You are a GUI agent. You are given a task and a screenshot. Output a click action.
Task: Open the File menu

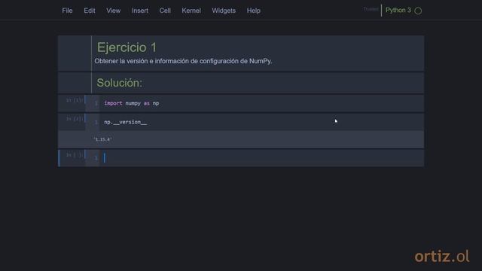coord(67,11)
